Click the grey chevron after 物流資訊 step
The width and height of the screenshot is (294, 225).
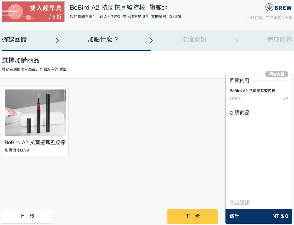pos(237,40)
